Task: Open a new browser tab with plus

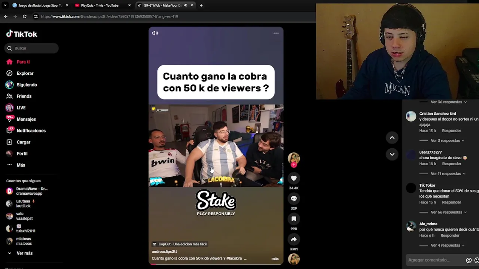Action: (x=201, y=5)
